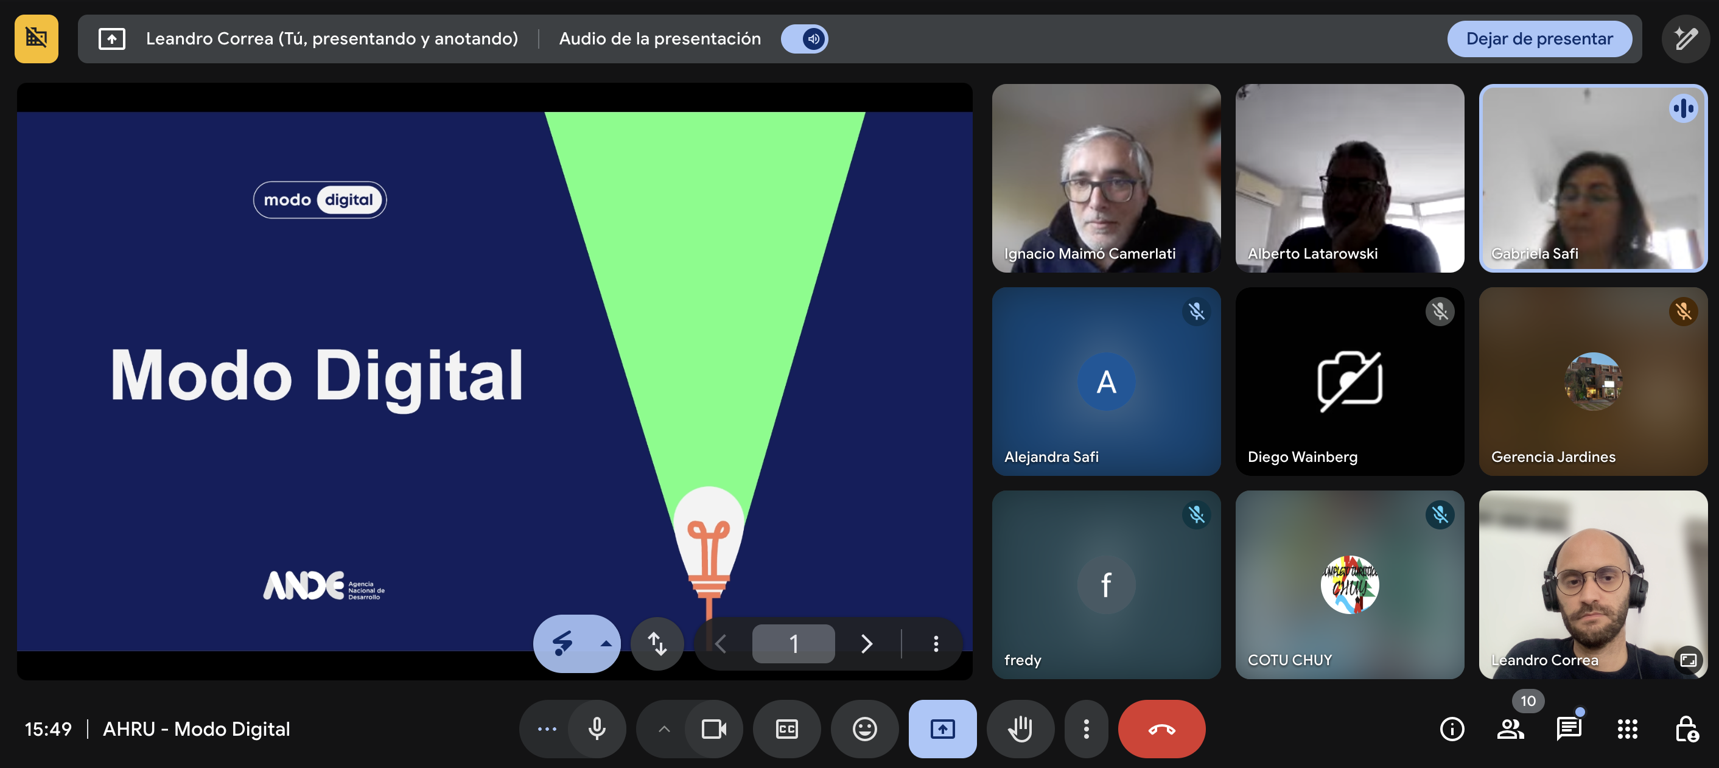Open activities grid icon
The image size is (1719, 768).
pos(1627,728)
